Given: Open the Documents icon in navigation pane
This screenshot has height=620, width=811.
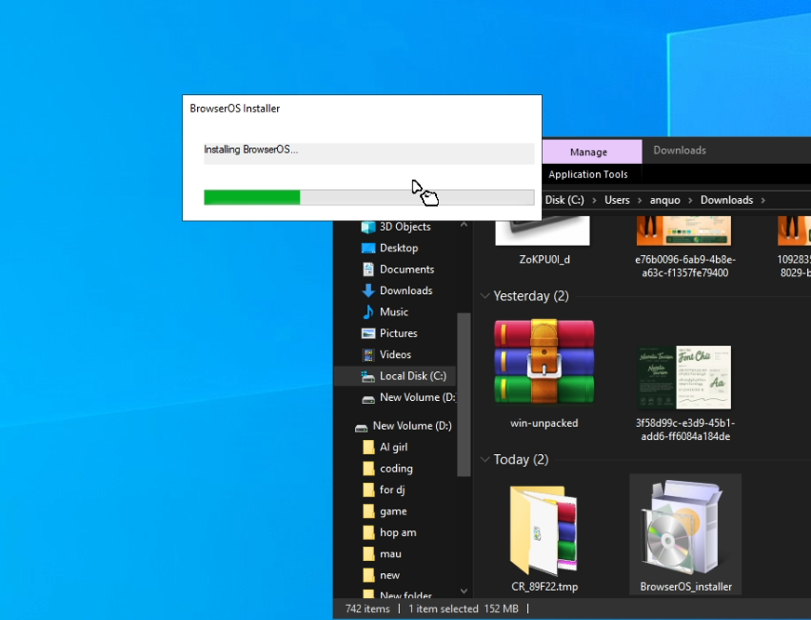Looking at the screenshot, I should tap(367, 270).
